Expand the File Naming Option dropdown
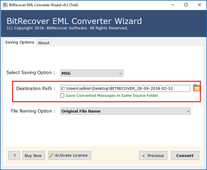207x170 pixels. click(125, 111)
